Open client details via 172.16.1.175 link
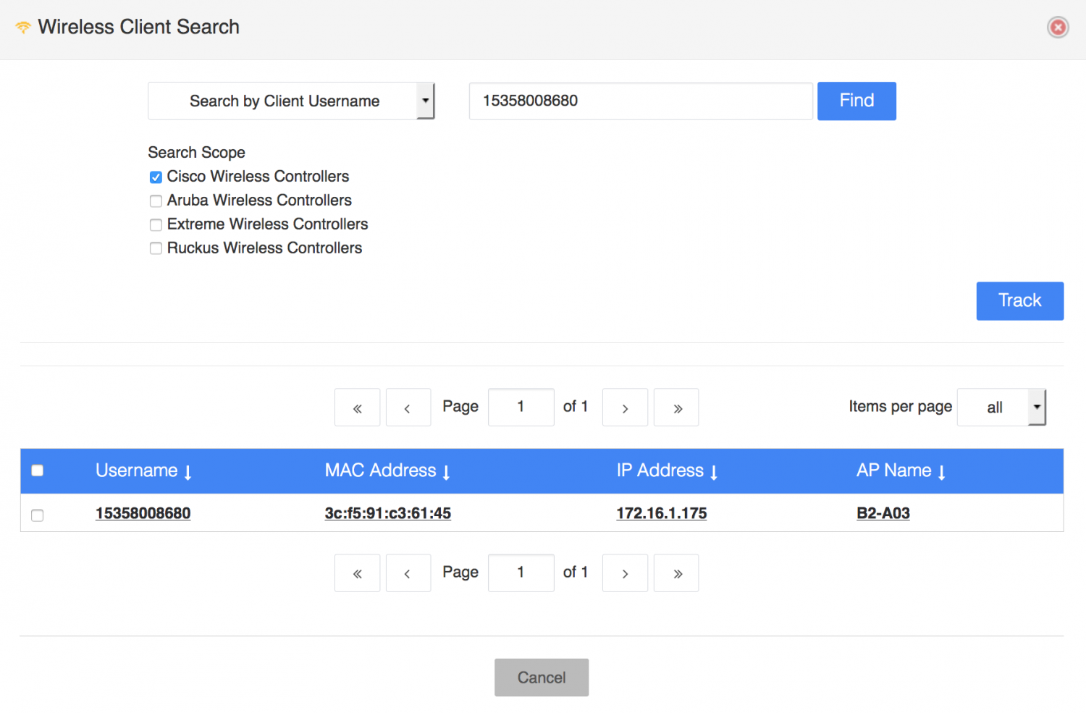The width and height of the screenshot is (1086, 713). pos(661,513)
